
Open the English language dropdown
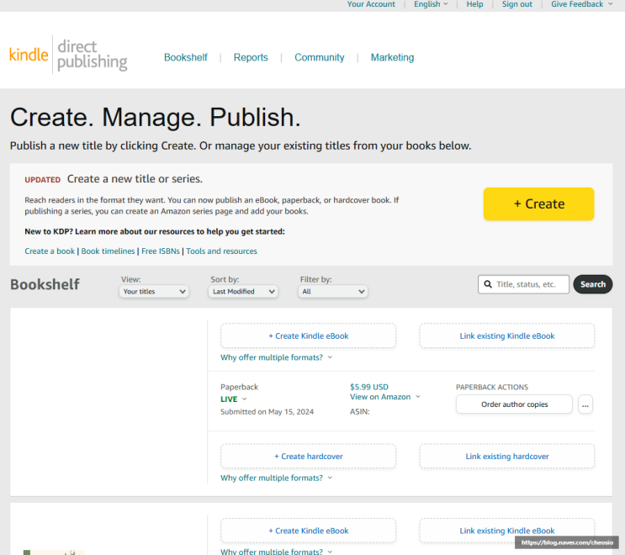pos(431,4)
